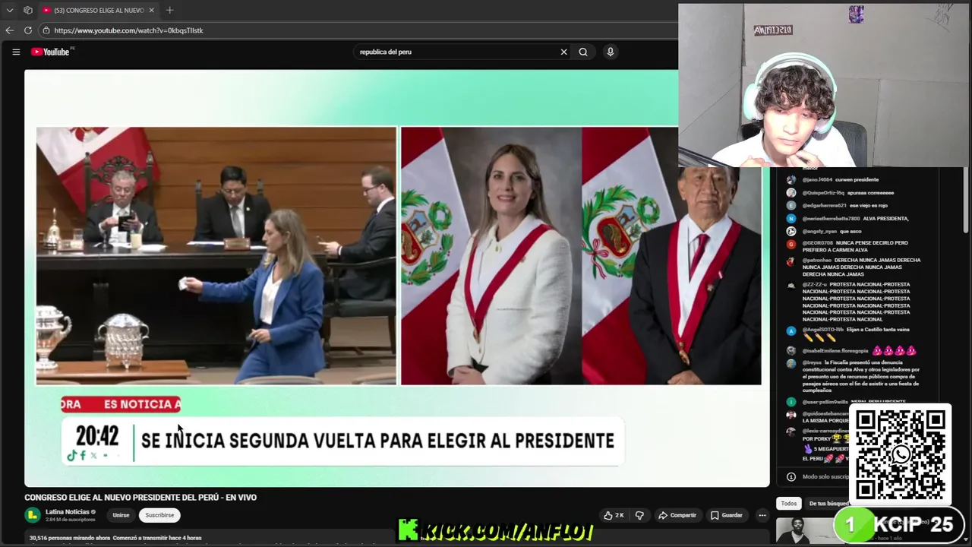Select the 'De tus búsquedas' filter chip
The height and width of the screenshot is (547, 972).
coord(828,504)
